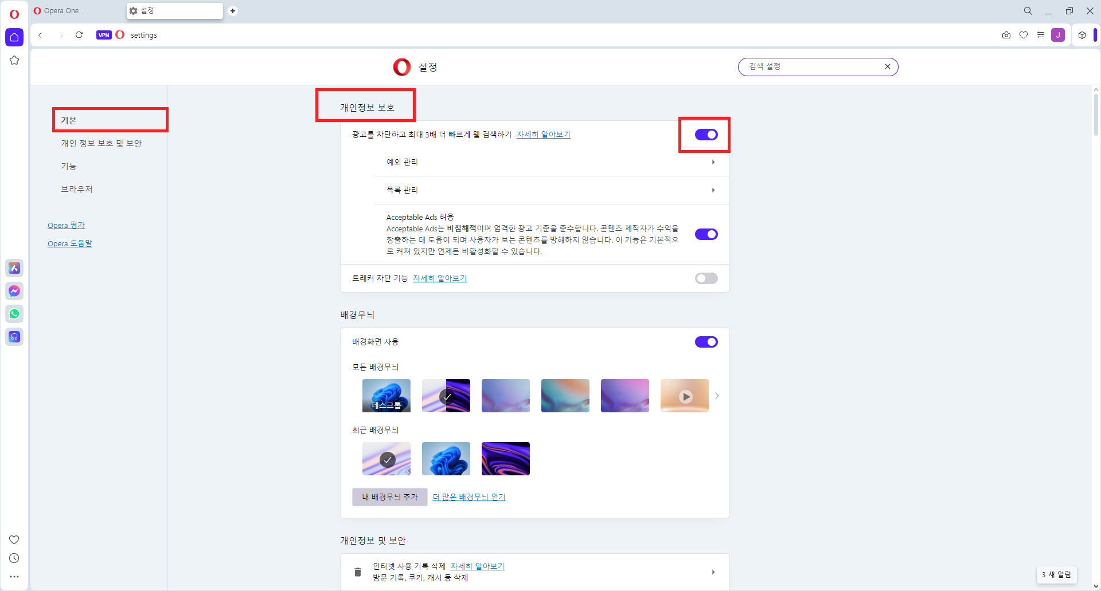
Task: Open the extensions cube icon
Action: click(1082, 35)
